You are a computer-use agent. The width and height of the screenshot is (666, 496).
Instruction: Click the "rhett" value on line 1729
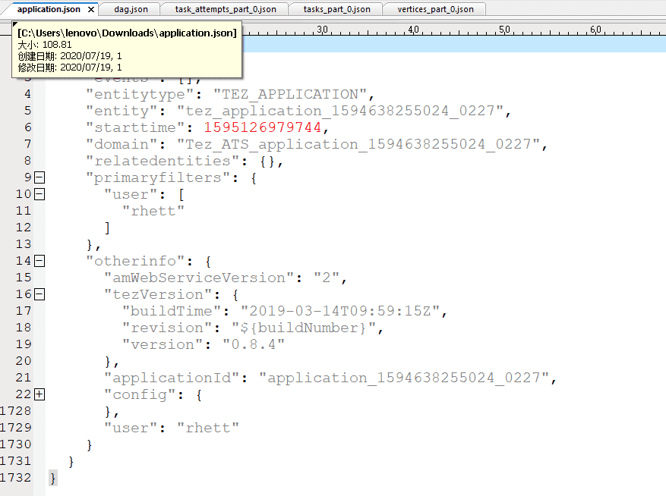tap(208, 428)
